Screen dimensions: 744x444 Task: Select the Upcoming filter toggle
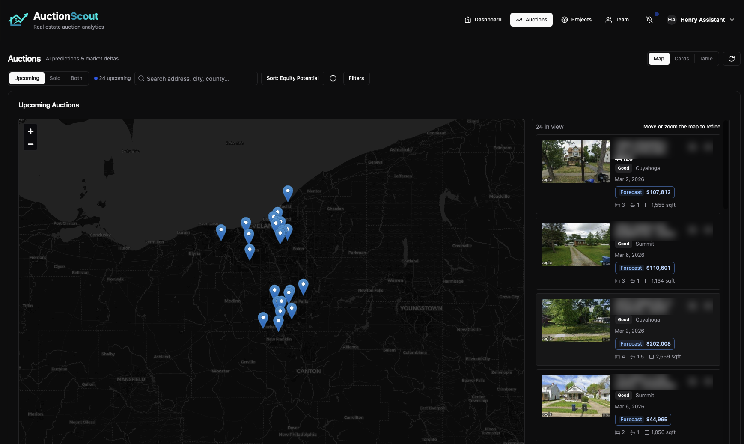(x=27, y=78)
